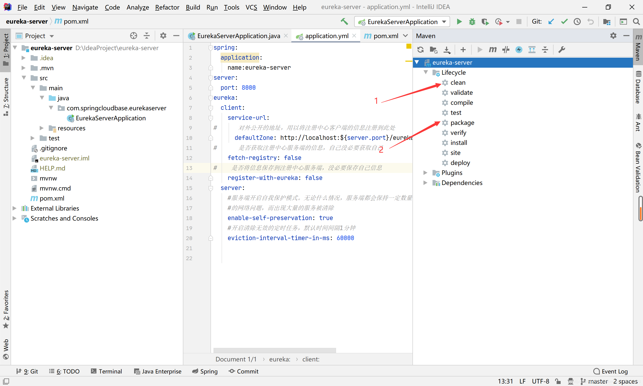Open the Terminal tool window
This screenshot has height=386, width=643.
point(106,371)
